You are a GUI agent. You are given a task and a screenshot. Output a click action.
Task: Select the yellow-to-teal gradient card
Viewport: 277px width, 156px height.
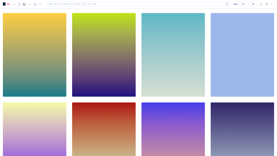[x=35, y=55]
